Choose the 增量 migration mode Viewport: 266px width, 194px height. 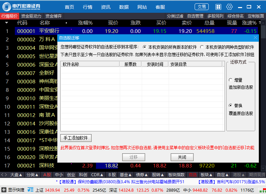pos(231,80)
